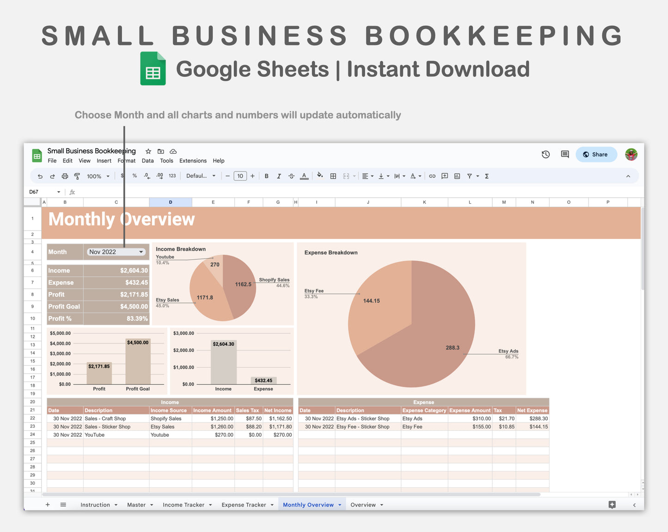668x532 pixels.
Task: Toggle bold formatting on selected cell
Action: tap(267, 176)
